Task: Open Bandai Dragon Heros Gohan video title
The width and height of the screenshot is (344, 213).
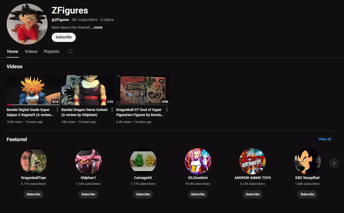Action: click(x=84, y=112)
